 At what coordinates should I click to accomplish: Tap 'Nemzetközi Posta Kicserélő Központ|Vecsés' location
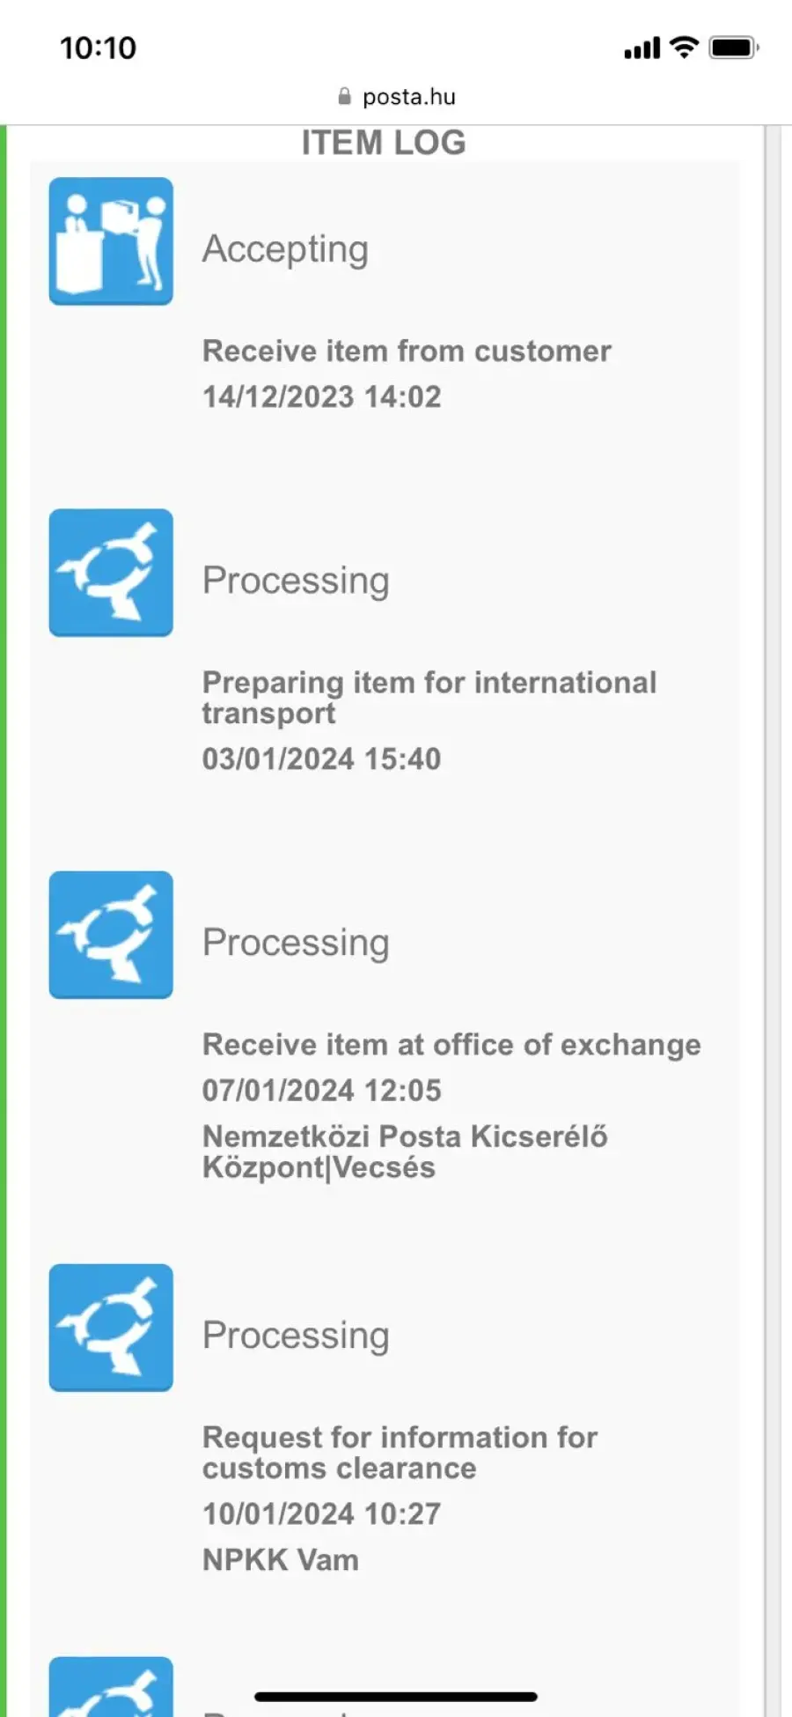click(405, 1151)
